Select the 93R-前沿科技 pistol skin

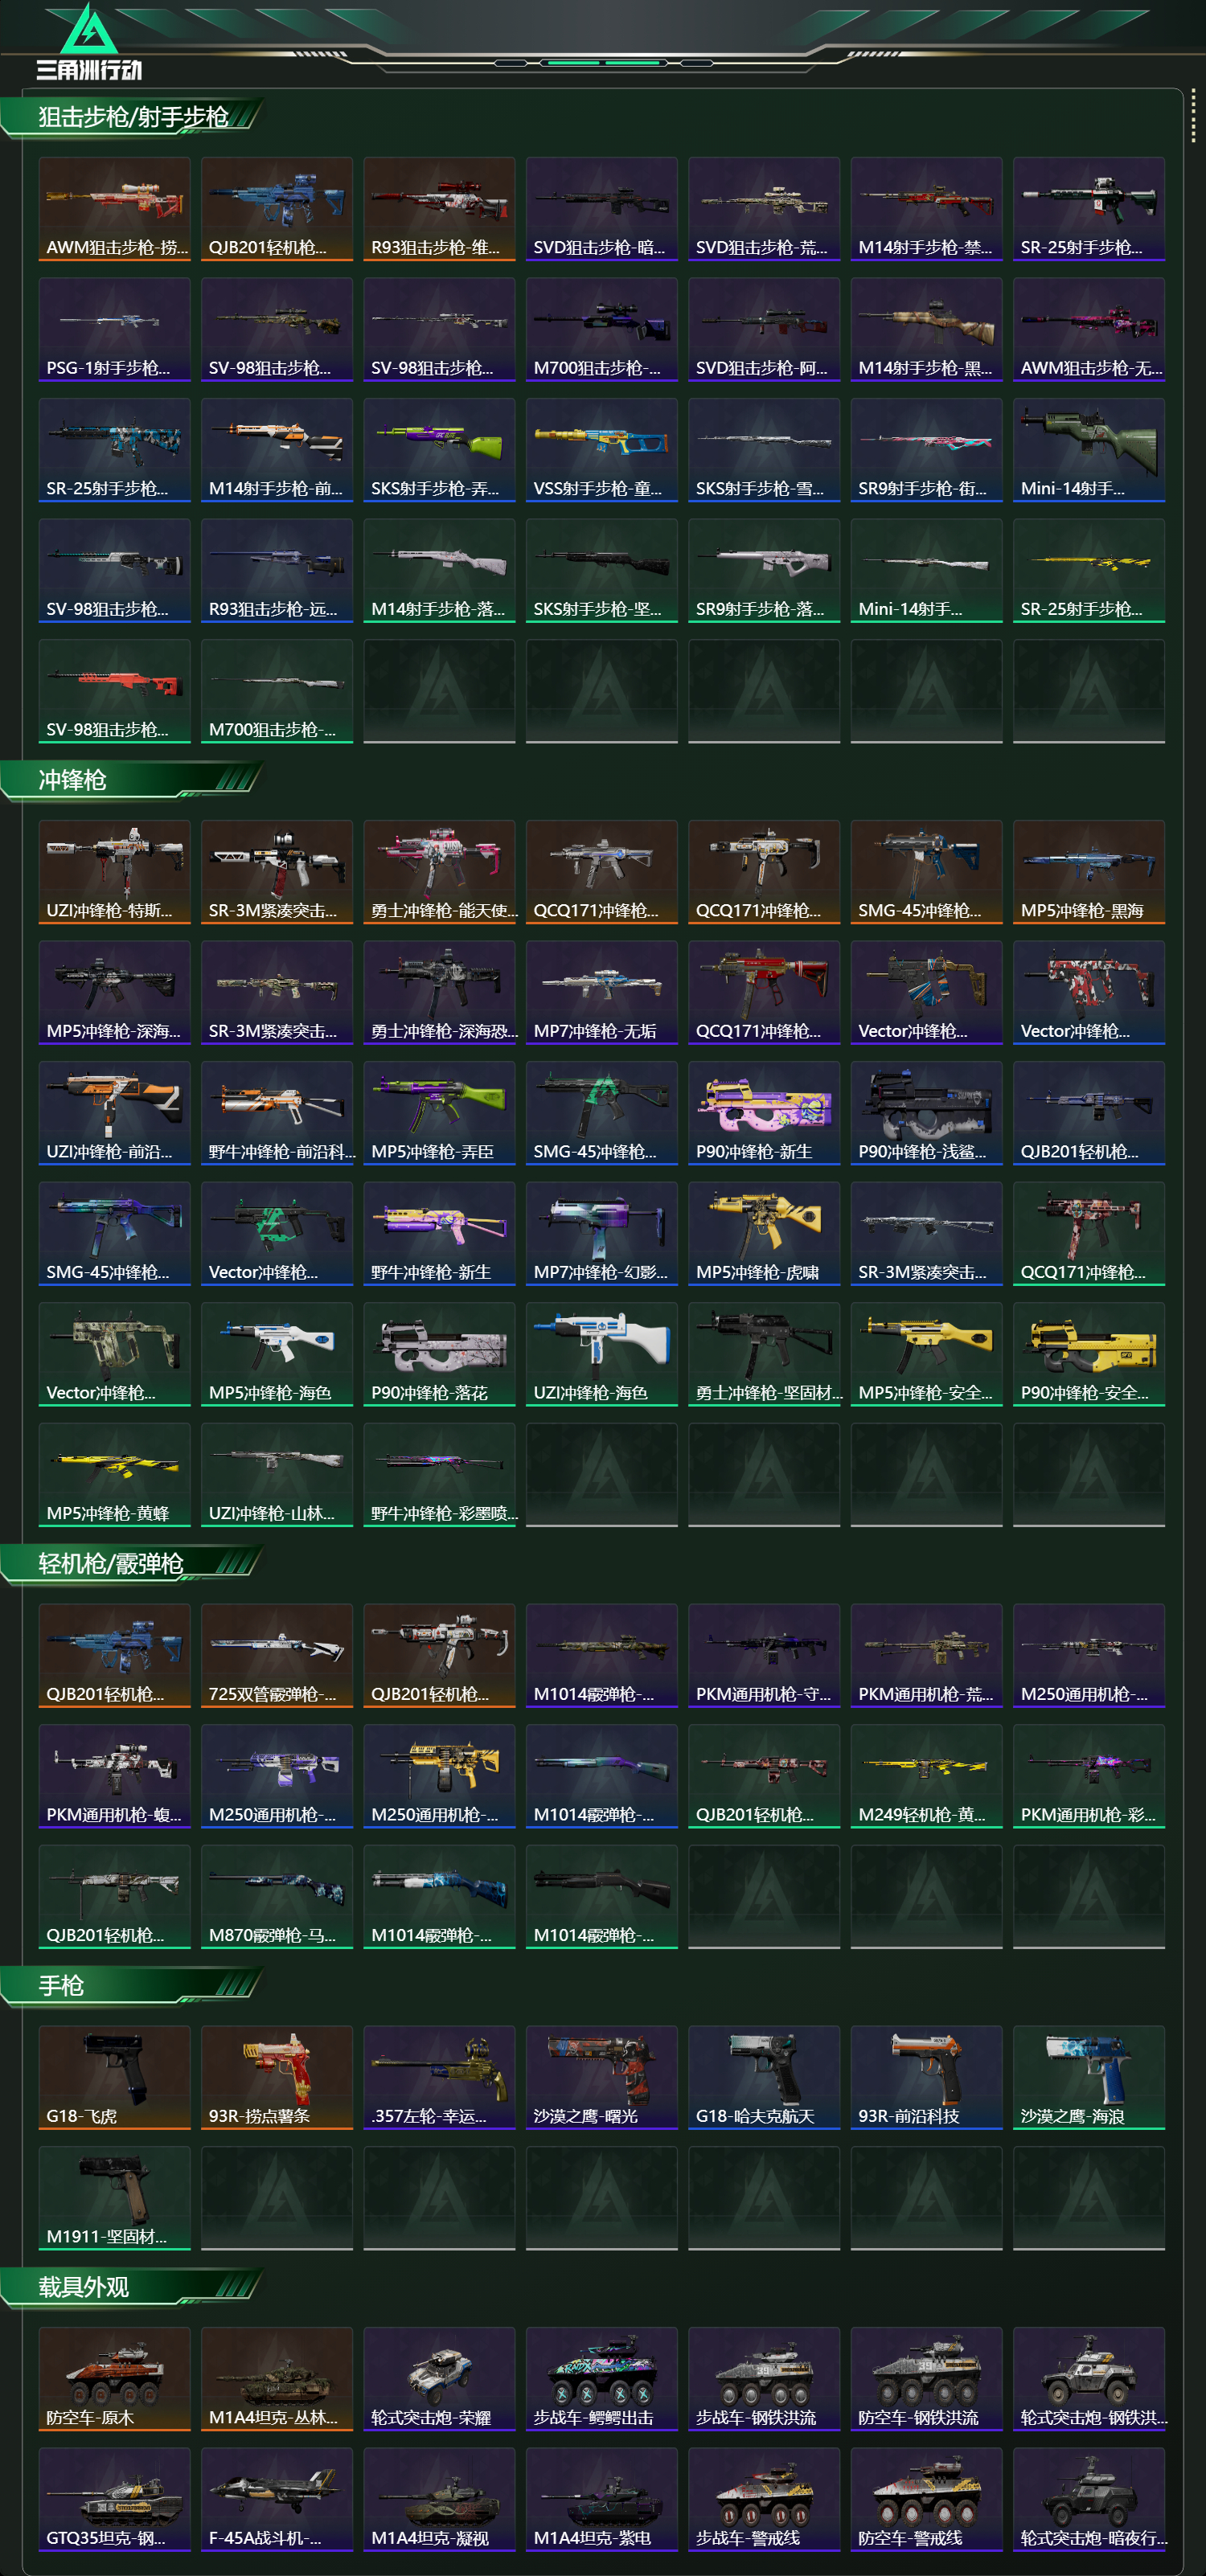coord(927,2077)
